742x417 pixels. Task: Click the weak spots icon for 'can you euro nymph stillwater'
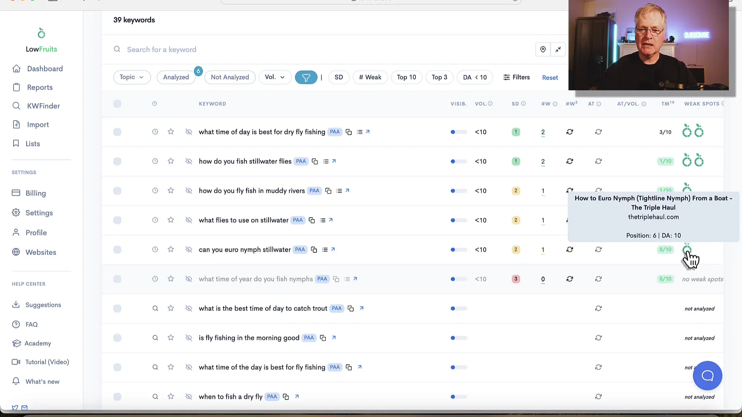point(687,249)
